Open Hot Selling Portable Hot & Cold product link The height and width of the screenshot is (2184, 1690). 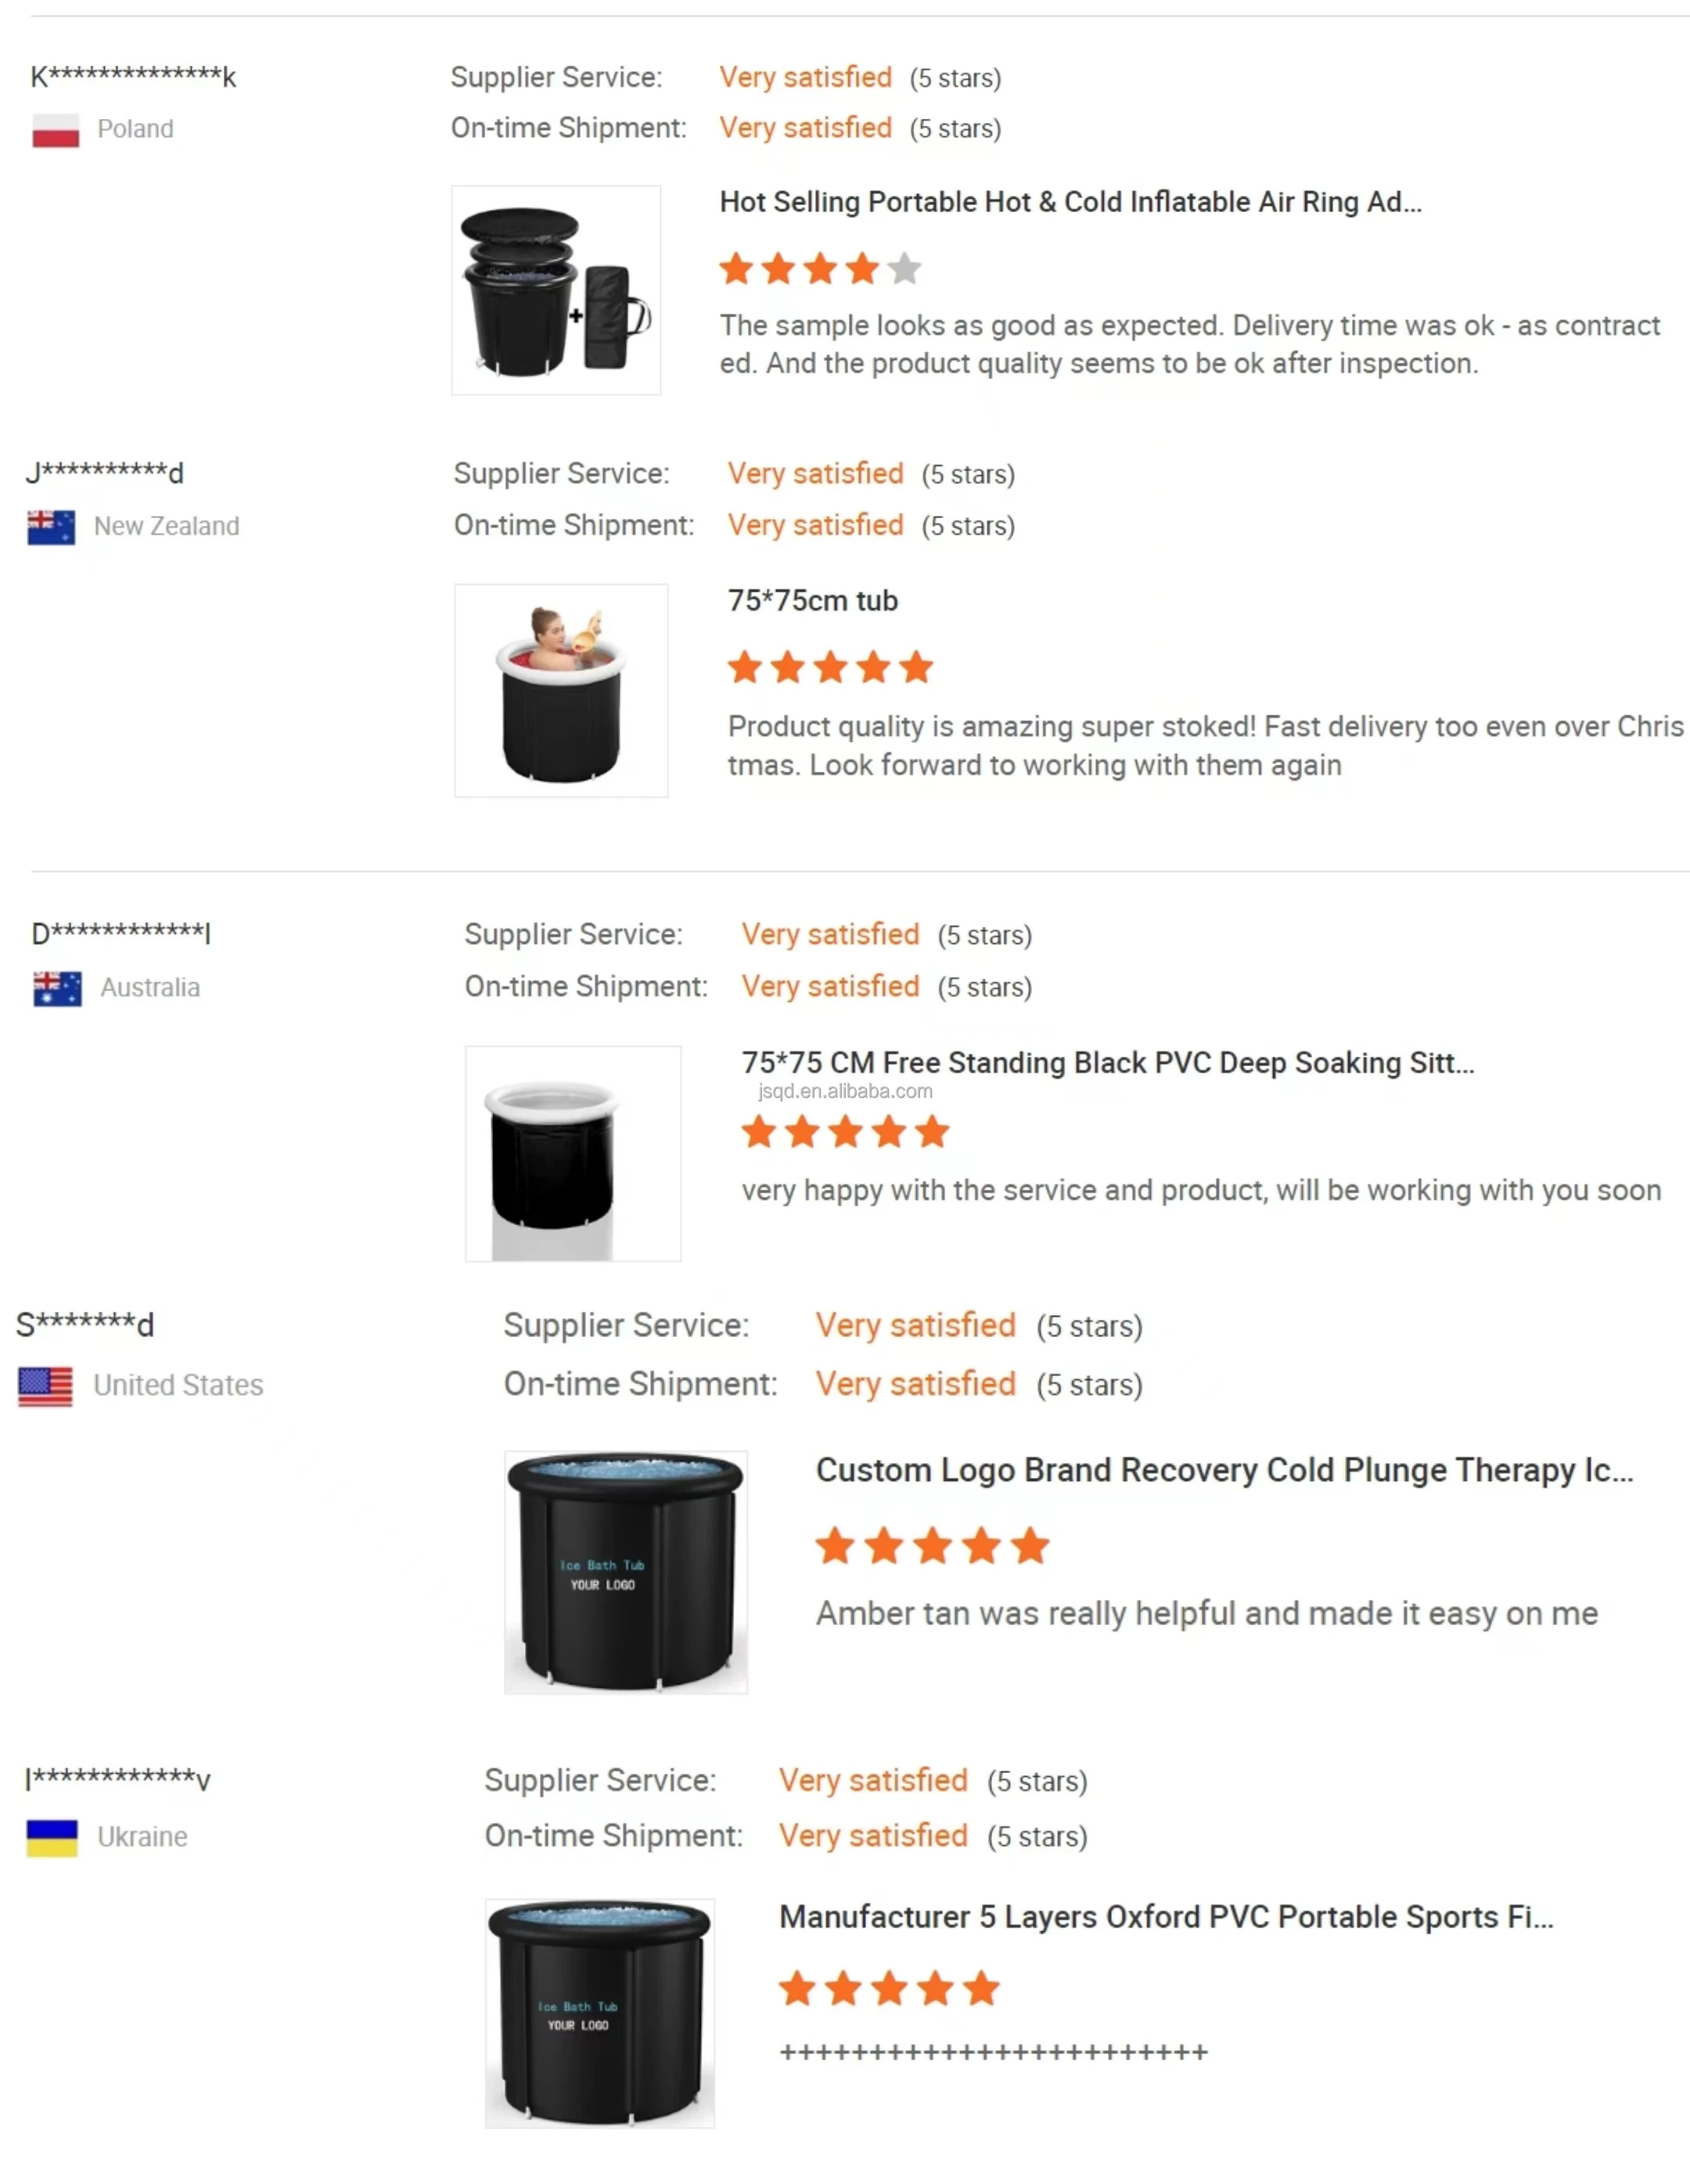1070,202
